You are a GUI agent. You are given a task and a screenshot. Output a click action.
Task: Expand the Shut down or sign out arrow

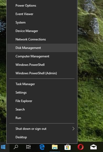pyautogui.click(x=73, y=129)
